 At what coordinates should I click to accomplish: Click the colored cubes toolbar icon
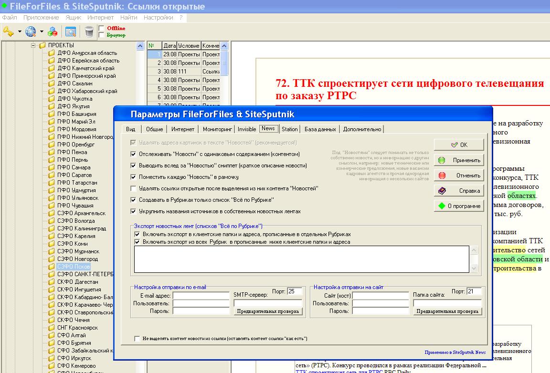[x=53, y=32]
